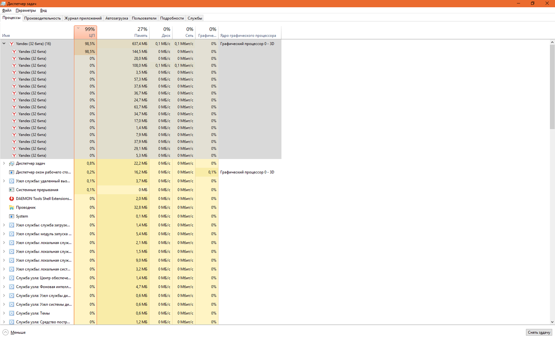Click the Task Manager icon in the title bar

3,3
